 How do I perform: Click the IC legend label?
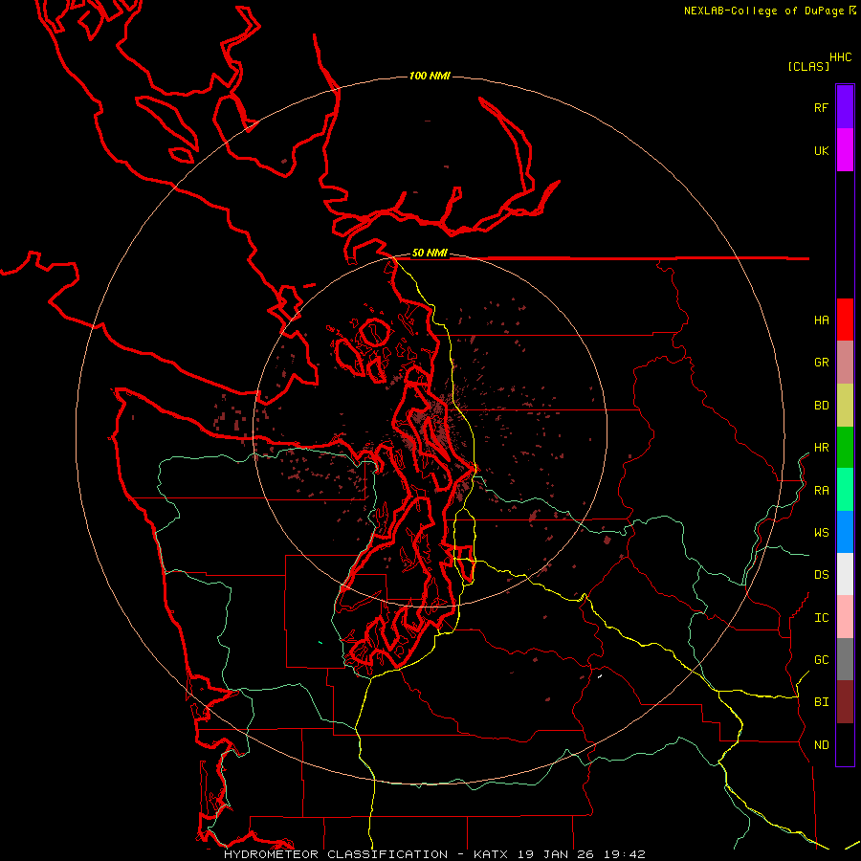(821, 618)
